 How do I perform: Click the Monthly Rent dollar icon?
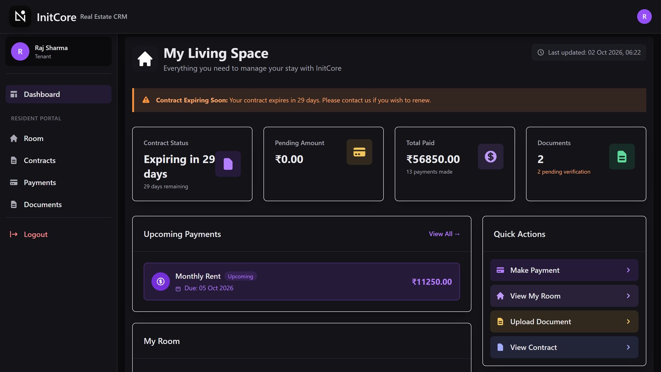(161, 281)
